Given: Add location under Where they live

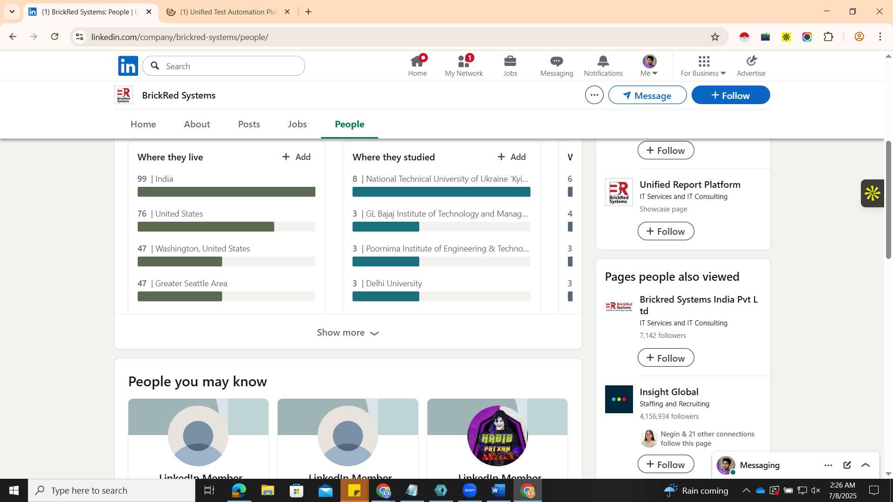Looking at the screenshot, I should pos(297,157).
